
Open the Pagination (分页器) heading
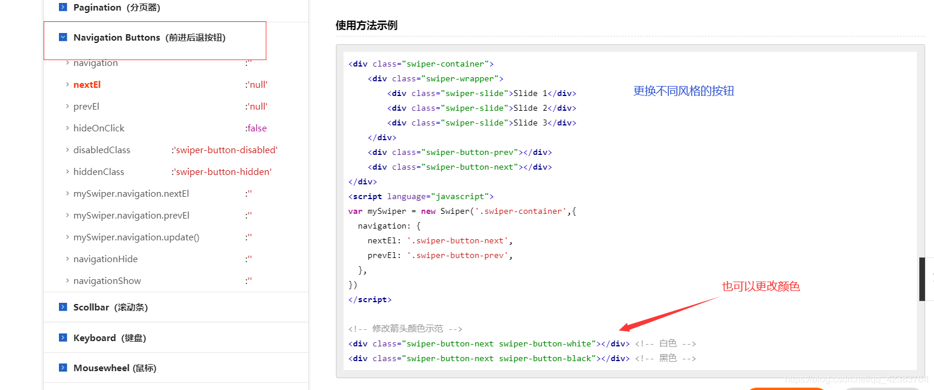[x=117, y=7]
